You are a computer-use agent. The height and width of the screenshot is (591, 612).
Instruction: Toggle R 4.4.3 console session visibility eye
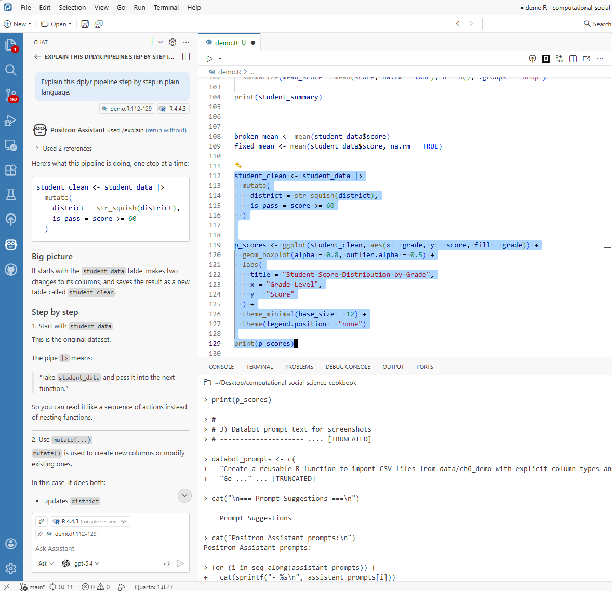(124, 521)
